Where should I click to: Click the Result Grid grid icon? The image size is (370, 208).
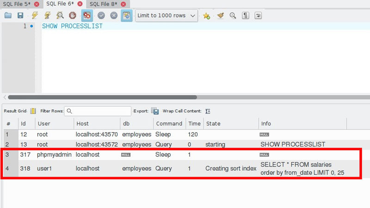click(33, 111)
